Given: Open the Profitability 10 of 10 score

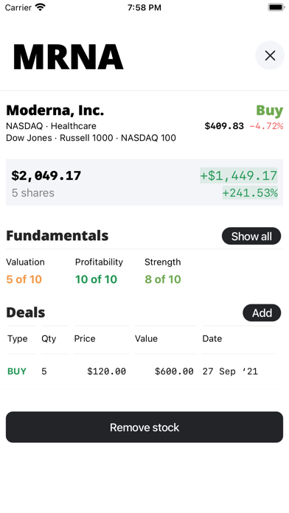Looking at the screenshot, I should pos(99,271).
